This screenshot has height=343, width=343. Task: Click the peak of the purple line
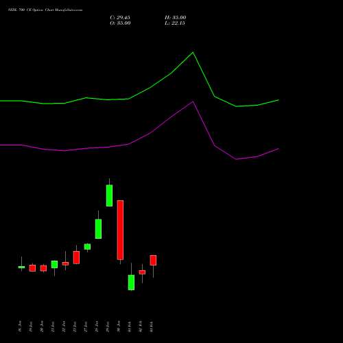point(193,102)
